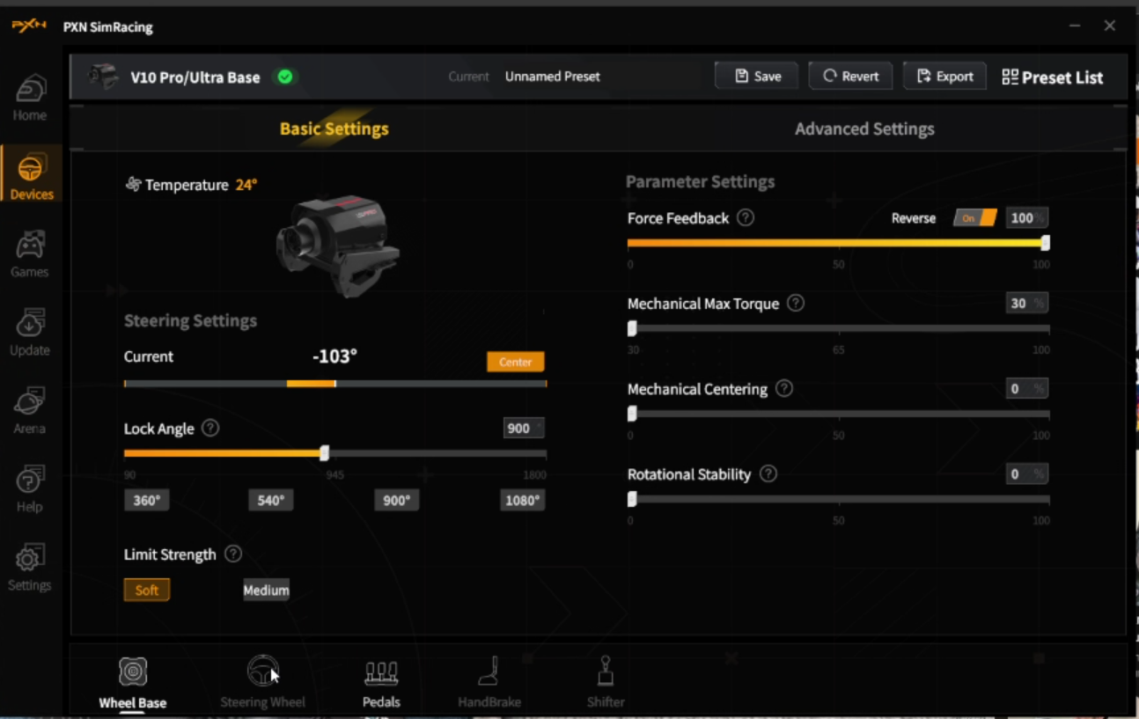Open the Games section in sidebar

pyautogui.click(x=30, y=254)
